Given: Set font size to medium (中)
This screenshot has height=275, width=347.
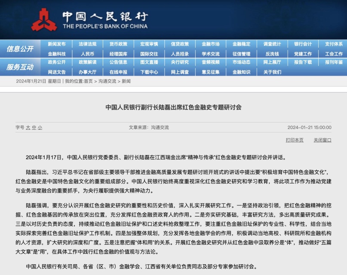Looking at the screenshot, I should click(34, 128).
